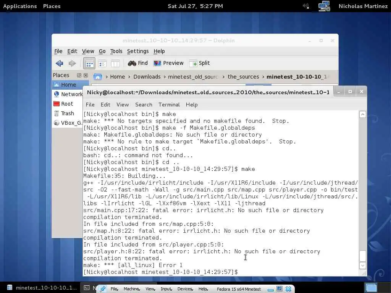391x293 pixels.
Task: Click the date and time clock
Action: pyautogui.click(x=195, y=6)
